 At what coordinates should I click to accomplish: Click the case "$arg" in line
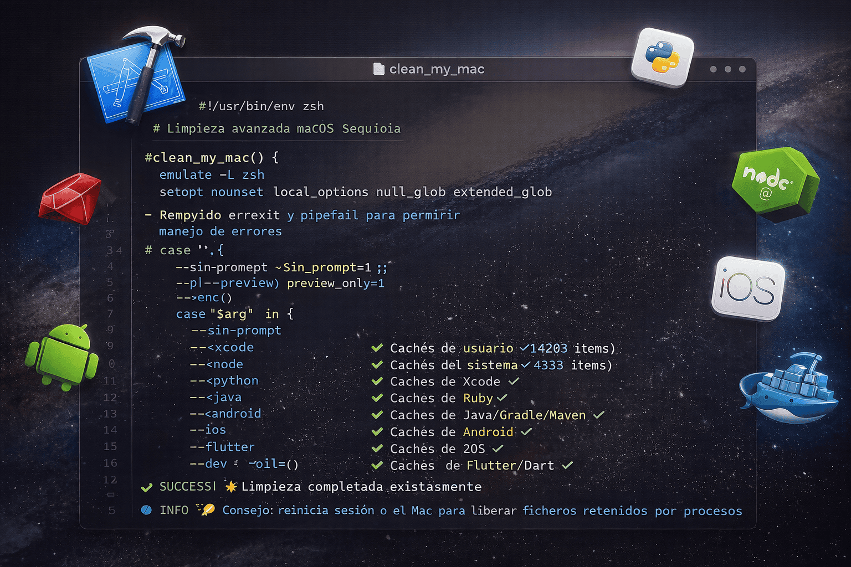click(234, 314)
